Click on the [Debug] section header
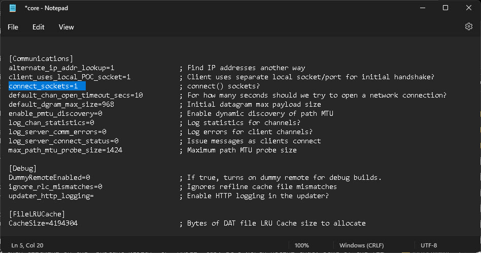 coord(23,168)
